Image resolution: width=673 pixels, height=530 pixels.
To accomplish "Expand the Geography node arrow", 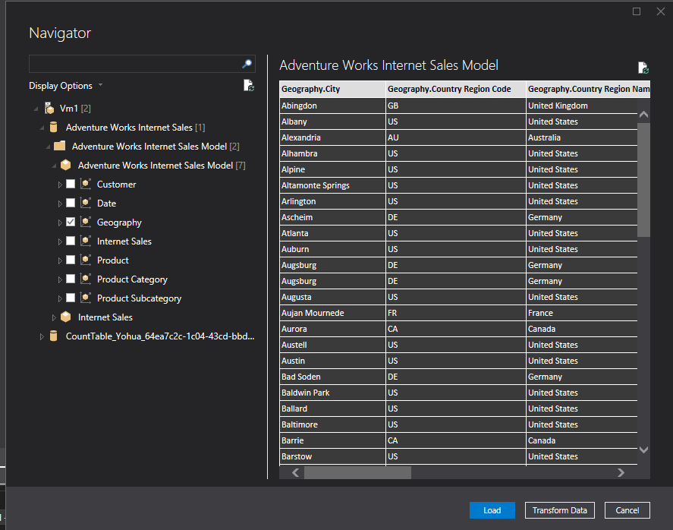I will 60,222.
